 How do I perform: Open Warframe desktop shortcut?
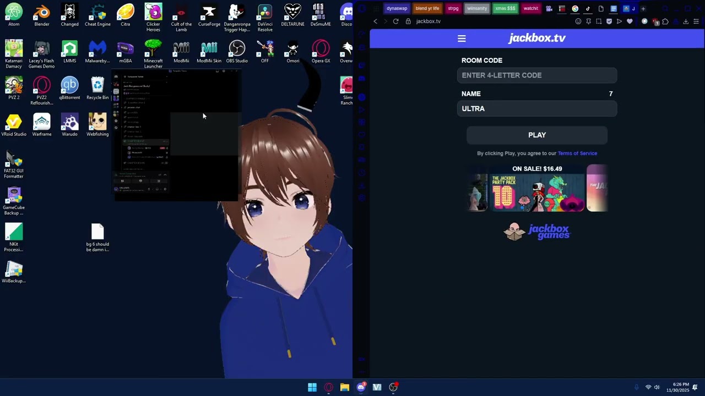pyautogui.click(x=42, y=125)
